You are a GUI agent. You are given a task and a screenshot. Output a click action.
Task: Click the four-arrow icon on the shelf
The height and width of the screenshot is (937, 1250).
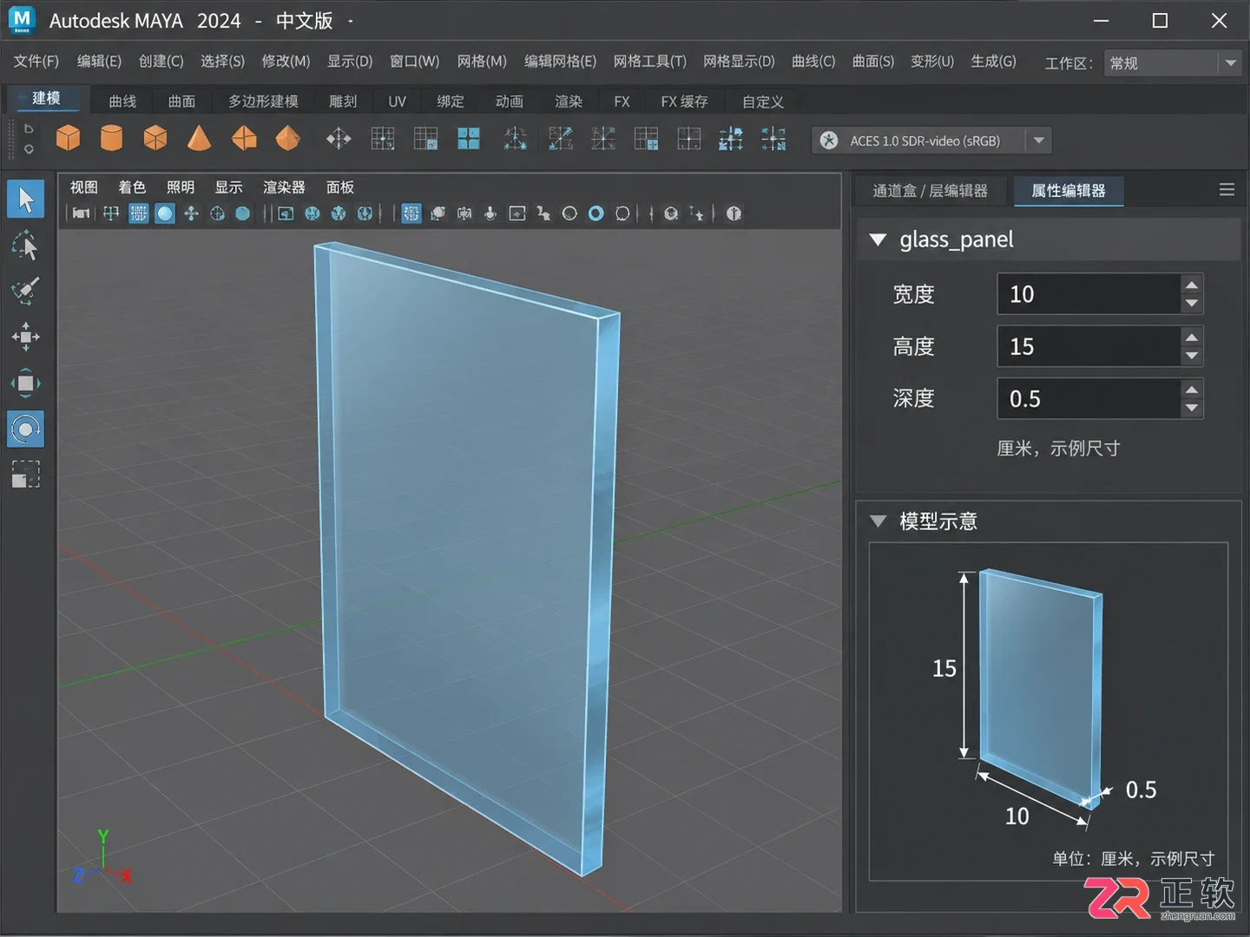coord(339,139)
